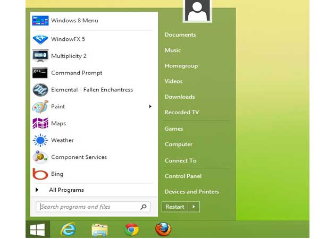The width and height of the screenshot is (335, 239).
Task: Open the Multiplicity 2 monitor icon
Action: coord(40,56)
